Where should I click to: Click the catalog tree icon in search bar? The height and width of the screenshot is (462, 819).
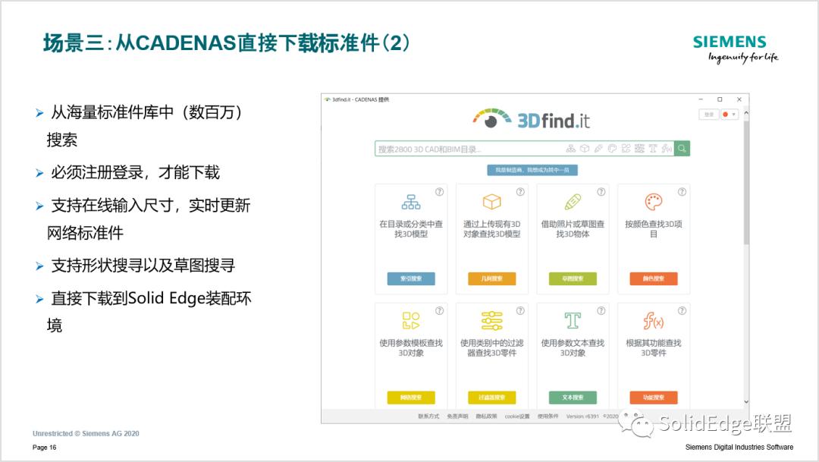[x=571, y=149]
